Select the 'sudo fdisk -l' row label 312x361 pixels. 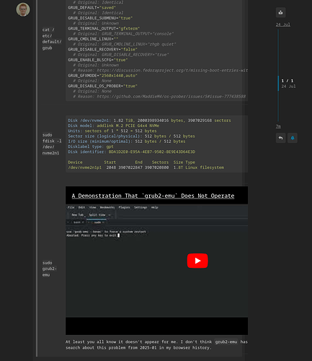click(52, 144)
